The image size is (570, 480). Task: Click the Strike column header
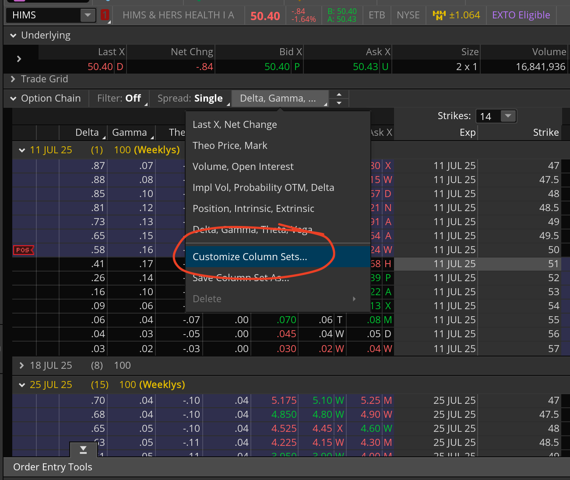545,132
